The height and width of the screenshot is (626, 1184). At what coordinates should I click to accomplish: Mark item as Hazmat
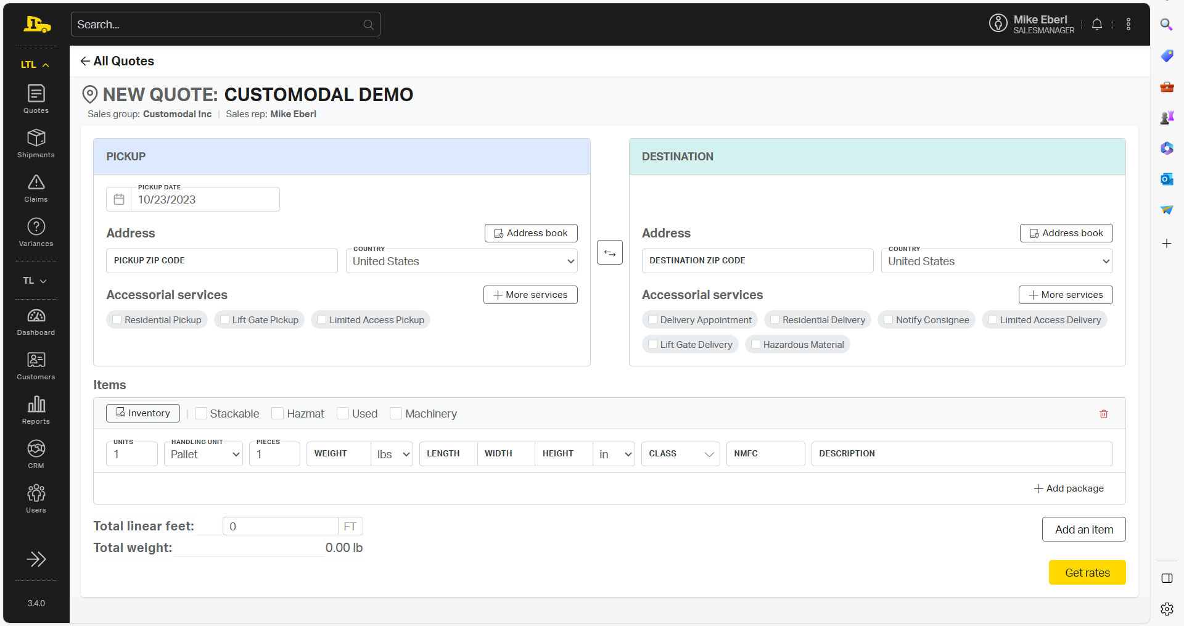277,413
